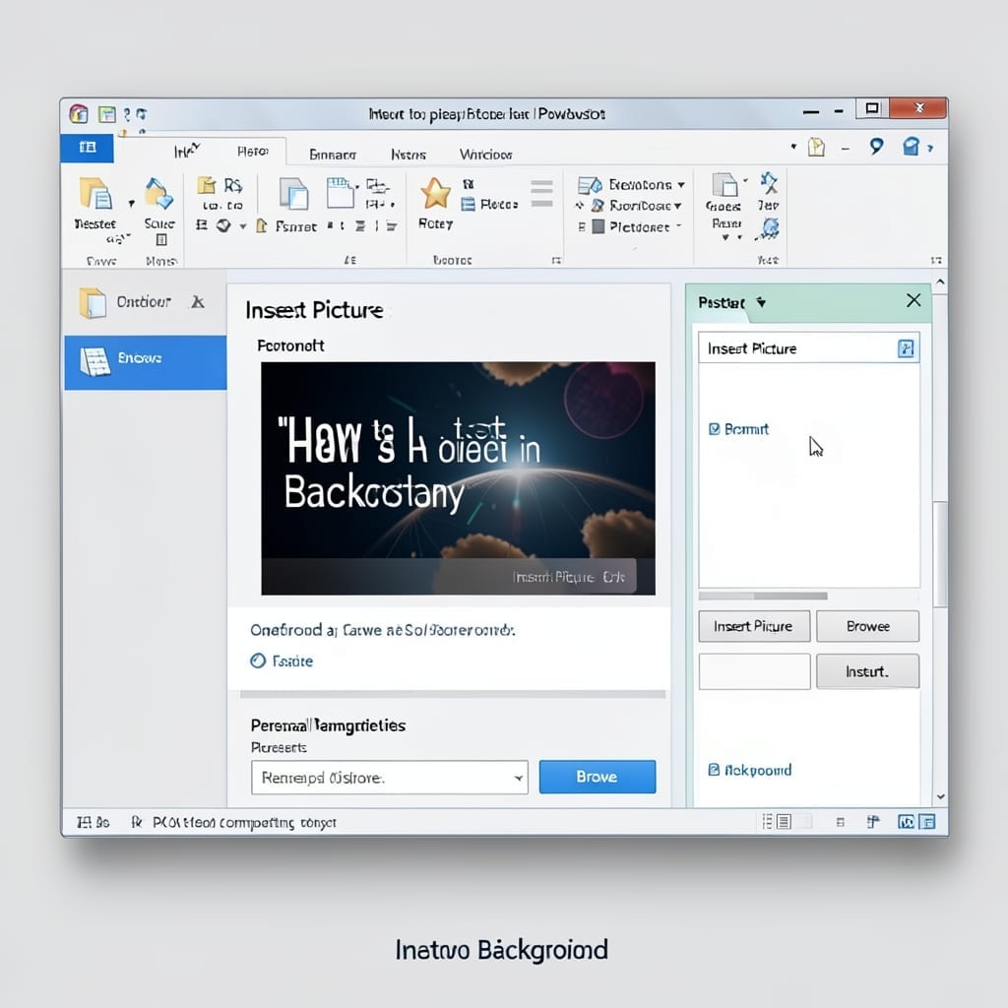This screenshot has height=1008, width=1008.
Task: Click the small yellow folder icon beside RS
Action: point(207,185)
